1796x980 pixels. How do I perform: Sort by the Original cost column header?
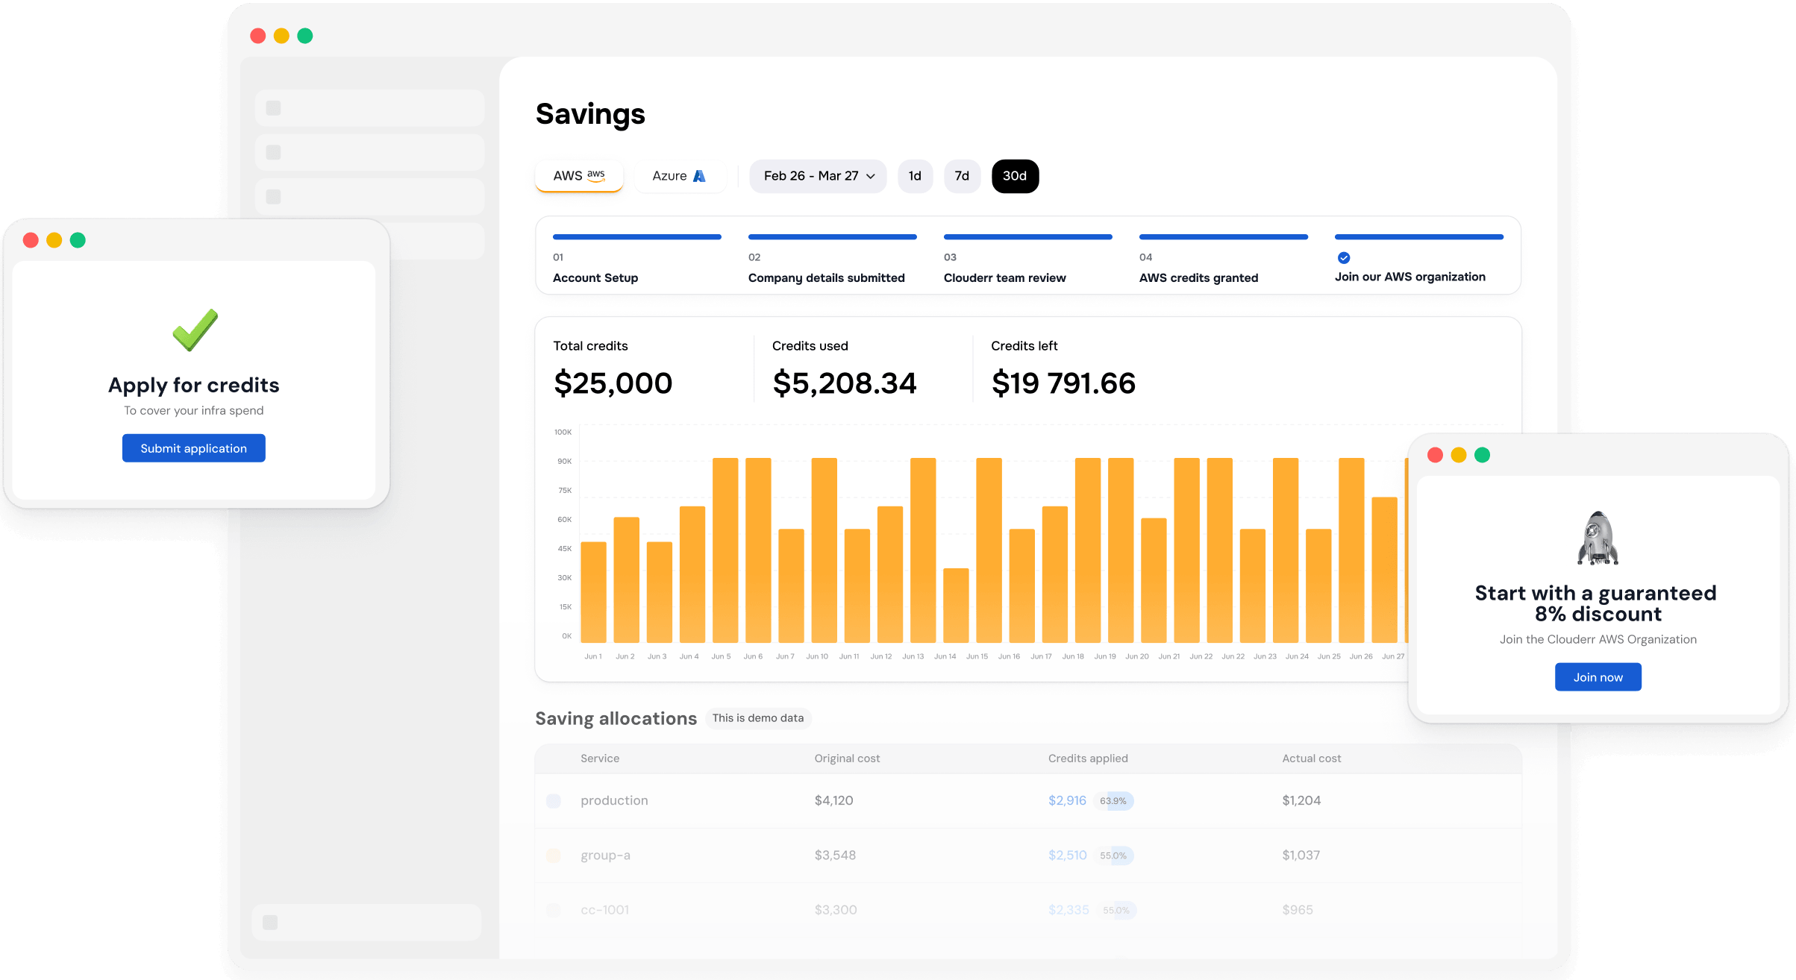click(x=847, y=758)
